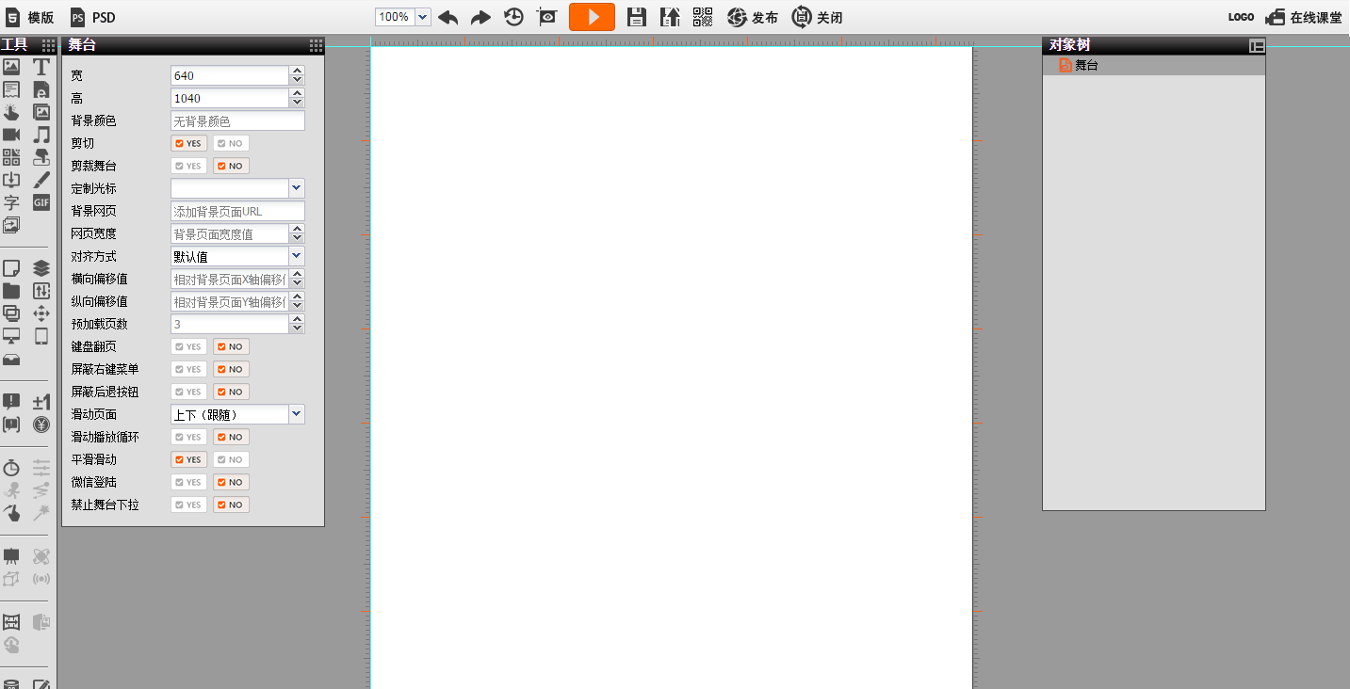1350x689 pixels.
Task: Choose the Video camera tool
Action: 11,135
